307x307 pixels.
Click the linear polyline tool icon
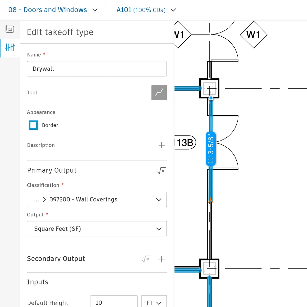pyautogui.click(x=159, y=93)
